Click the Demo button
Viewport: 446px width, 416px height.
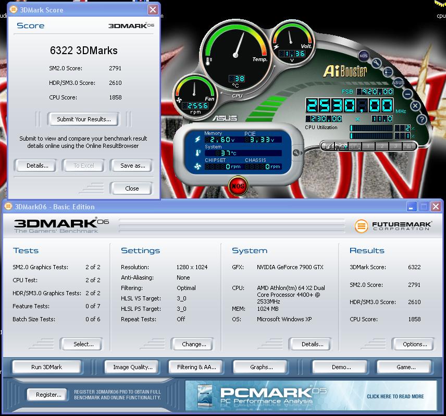pos(341,367)
